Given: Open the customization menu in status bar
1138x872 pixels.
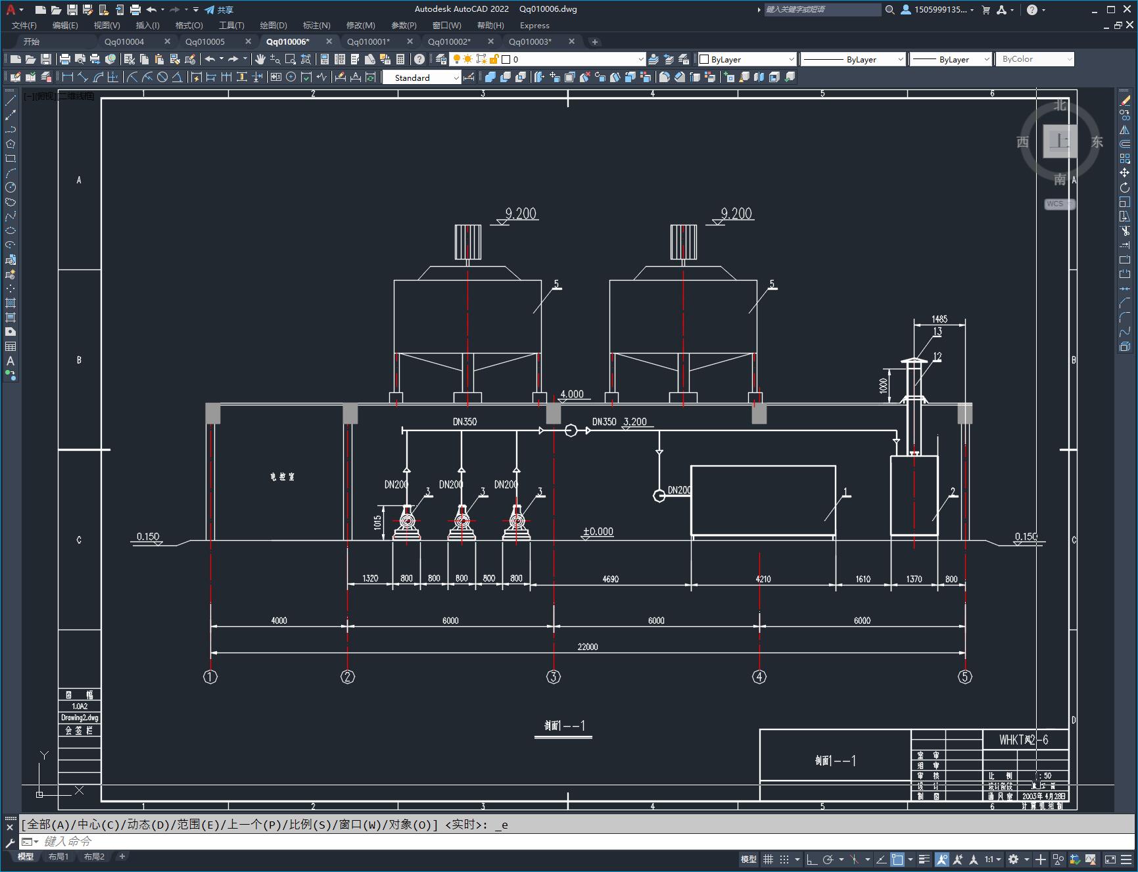Looking at the screenshot, I should (x=1127, y=859).
